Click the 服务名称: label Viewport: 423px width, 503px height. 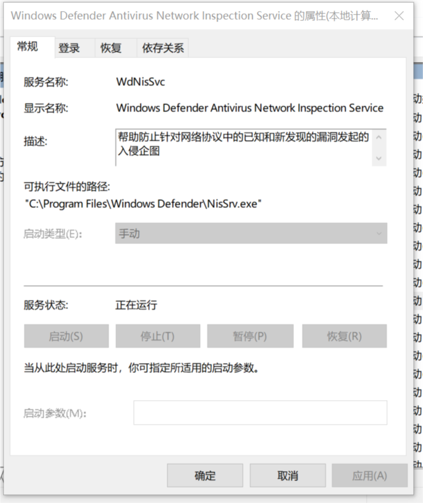46,82
